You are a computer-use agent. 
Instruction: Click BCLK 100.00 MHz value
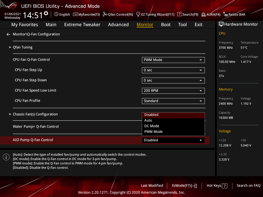[x=227, y=62]
